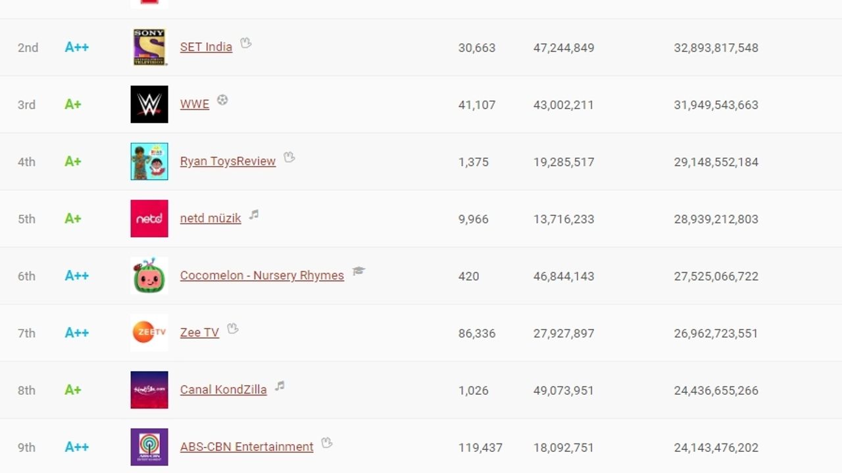Click the netd müzik channel avatar
This screenshot has width=842, height=473.
pyautogui.click(x=149, y=218)
